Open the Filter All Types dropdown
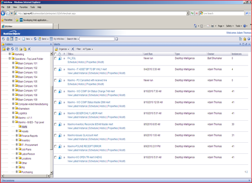 [88, 49]
